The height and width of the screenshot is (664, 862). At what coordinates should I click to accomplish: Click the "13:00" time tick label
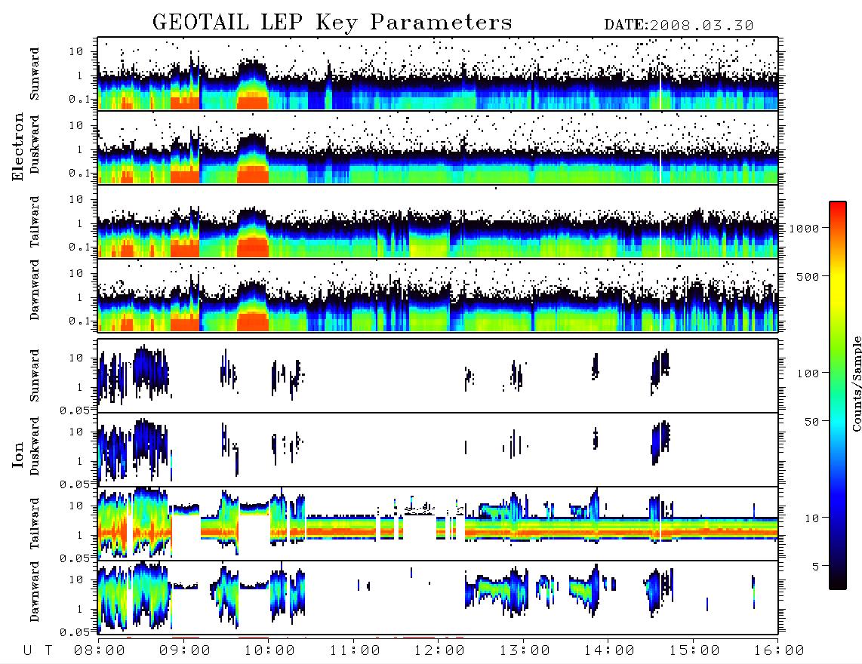525,651
